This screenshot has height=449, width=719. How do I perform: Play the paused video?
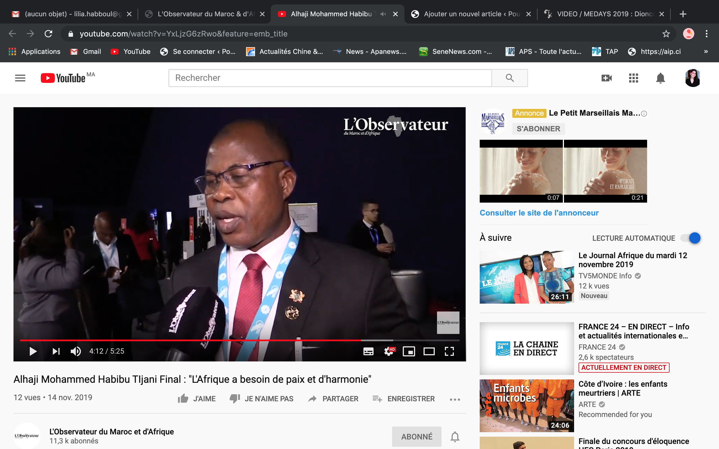[x=33, y=351]
